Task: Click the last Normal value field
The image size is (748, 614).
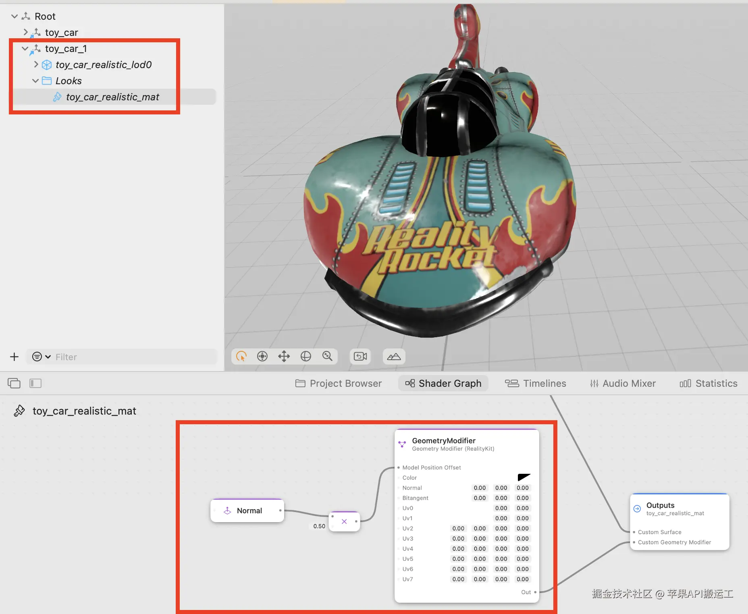Action: [x=523, y=488]
